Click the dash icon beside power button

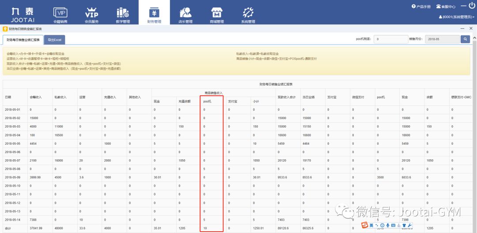(x=463, y=6)
